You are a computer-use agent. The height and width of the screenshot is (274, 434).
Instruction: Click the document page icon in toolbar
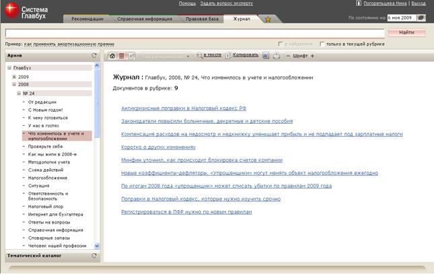click(131, 56)
